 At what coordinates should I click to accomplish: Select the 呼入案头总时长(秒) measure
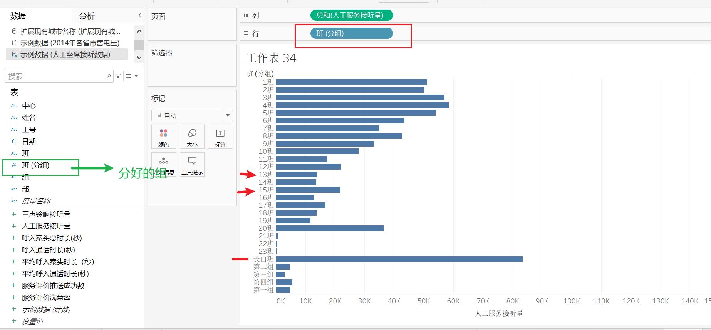tap(52, 238)
